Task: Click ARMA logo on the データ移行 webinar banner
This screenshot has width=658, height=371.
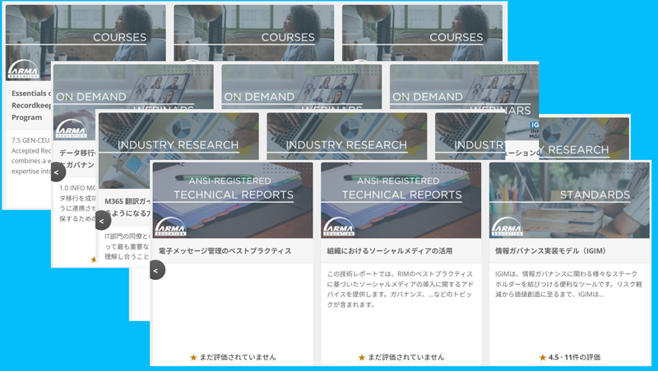Action: pyautogui.click(x=72, y=129)
